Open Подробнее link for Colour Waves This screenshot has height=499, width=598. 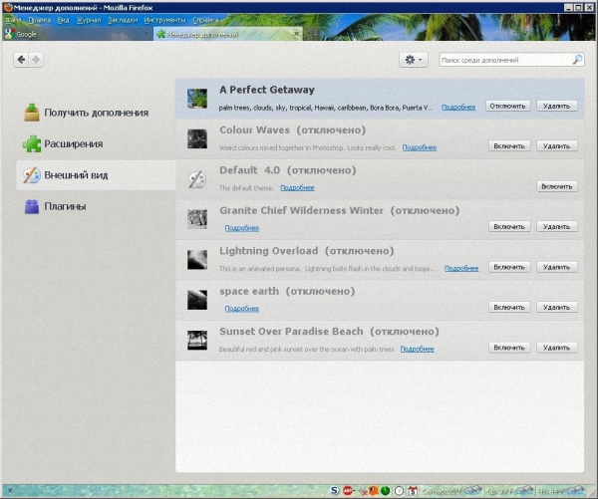[420, 147]
